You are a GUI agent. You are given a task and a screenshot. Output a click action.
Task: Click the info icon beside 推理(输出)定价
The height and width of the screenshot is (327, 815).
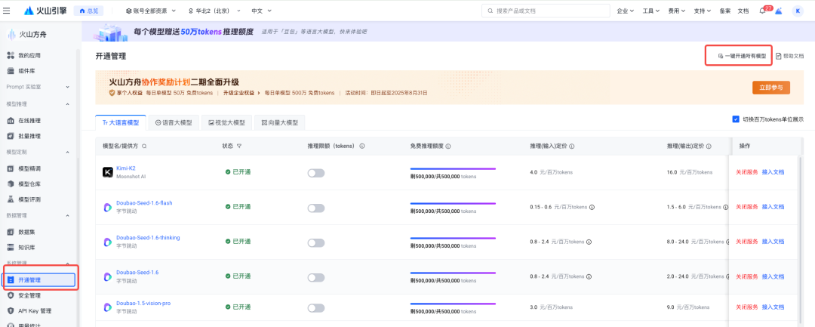709,146
